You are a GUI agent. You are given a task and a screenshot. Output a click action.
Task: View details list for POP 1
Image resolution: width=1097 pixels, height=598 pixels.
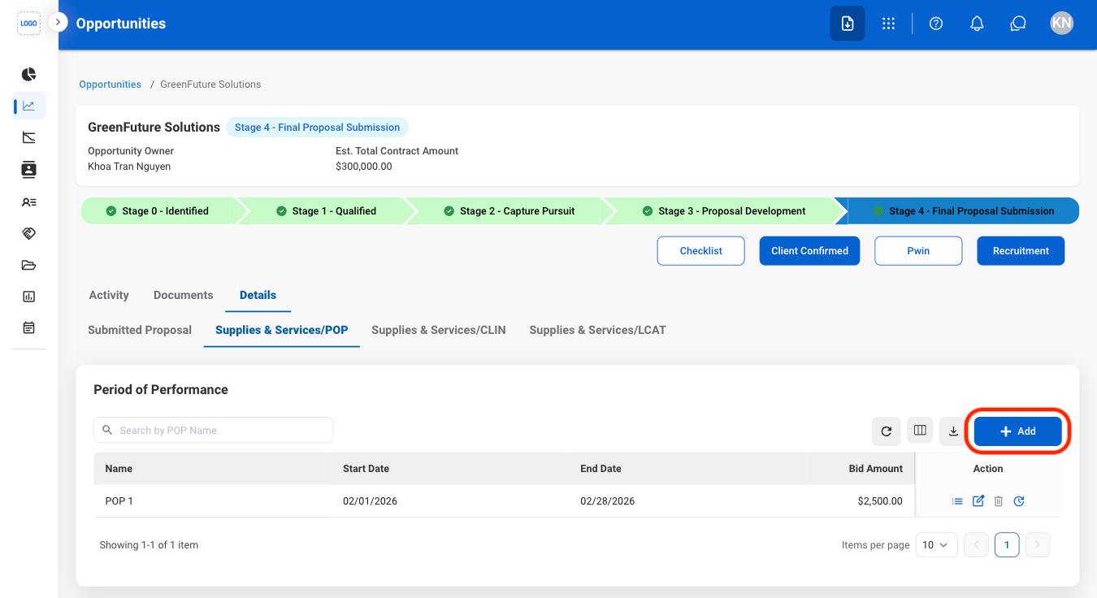pos(957,501)
